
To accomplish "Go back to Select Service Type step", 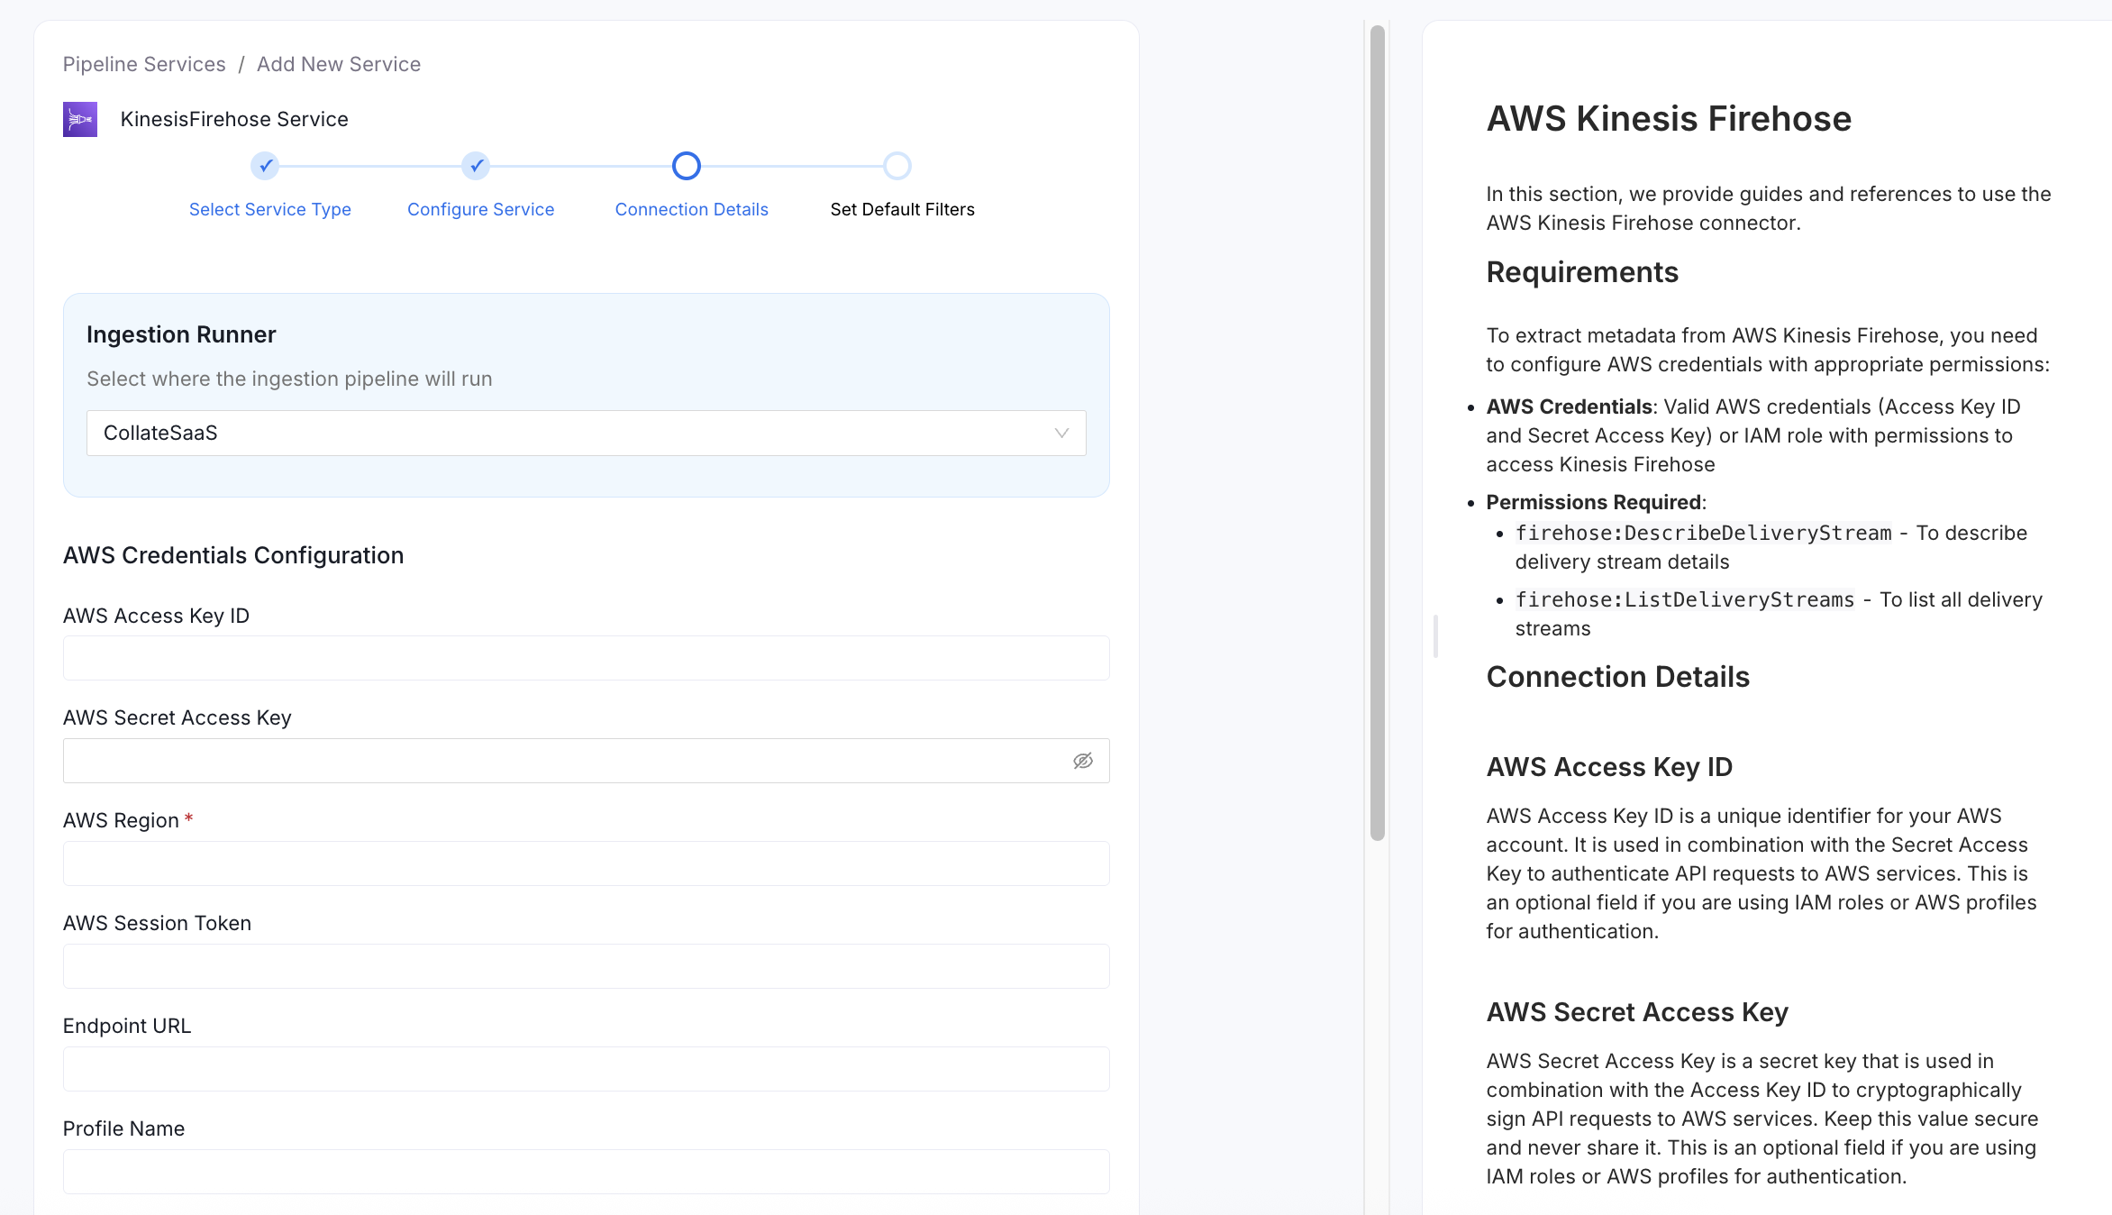I will point(269,209).
